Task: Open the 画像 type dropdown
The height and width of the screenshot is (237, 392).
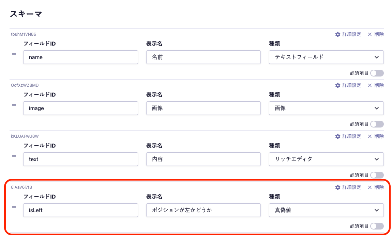Action: pyautogui.click(x=326, y=108)
